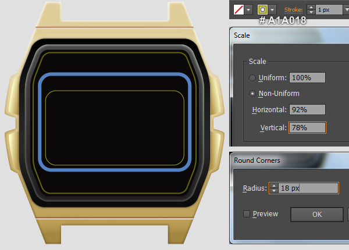Image resolution: width=349 pixels, height=250 pixels.
Task: Open the Fill swatch dropdown arrow
Action: coord(248,10)
